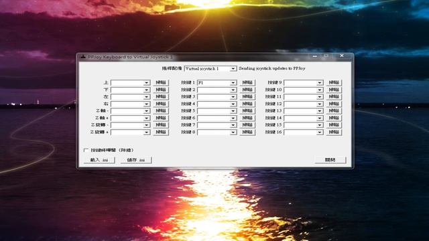Viewport: 429px width, 241px height.
Task: Click the PPJoy joystick icon in title bar
Action: click(83, 57)
